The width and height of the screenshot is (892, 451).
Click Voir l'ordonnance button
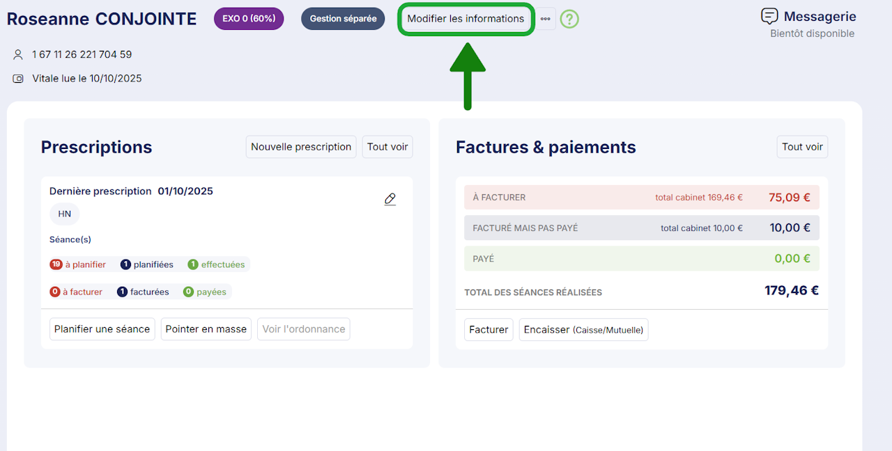[x=304, y=329]
